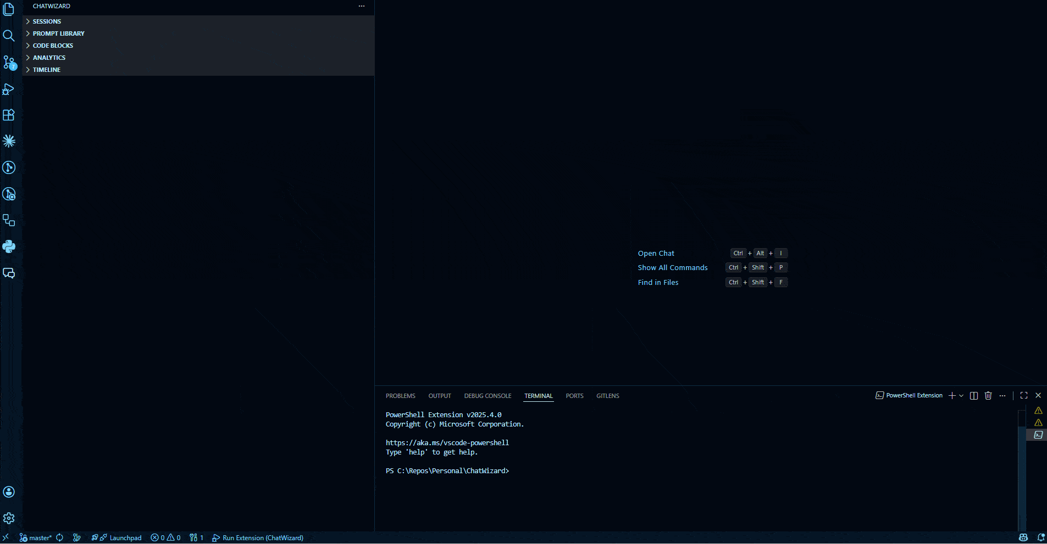Viewport: 1047px width, 544px height.
Task: Click the remote window icon in status bar
Action: (x=6, y=537)
